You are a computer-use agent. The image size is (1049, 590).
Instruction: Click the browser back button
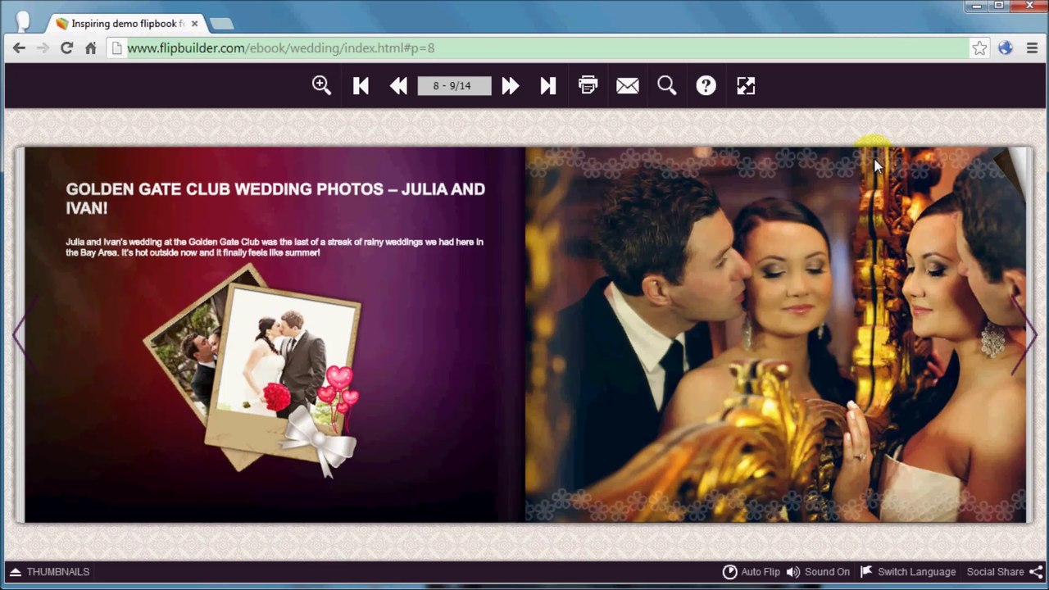pos(19,48)
